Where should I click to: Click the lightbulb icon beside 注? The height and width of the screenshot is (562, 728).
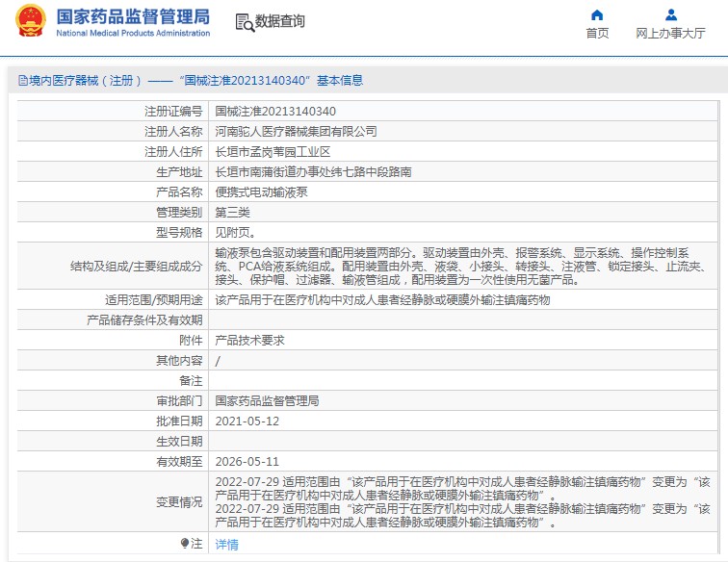pos(185,543)
